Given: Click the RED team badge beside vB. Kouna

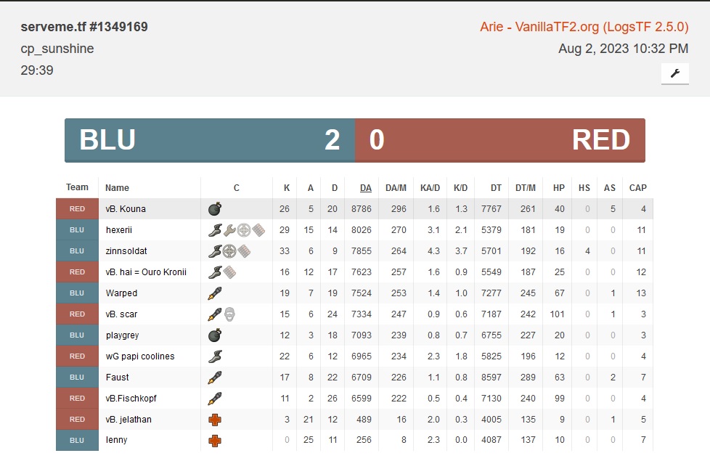Looking at the screenshot, I should click(x=77, y=208).
